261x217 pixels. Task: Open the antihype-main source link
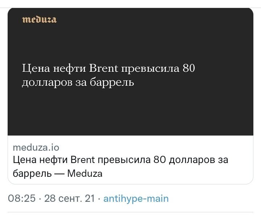tap(136, 199)
